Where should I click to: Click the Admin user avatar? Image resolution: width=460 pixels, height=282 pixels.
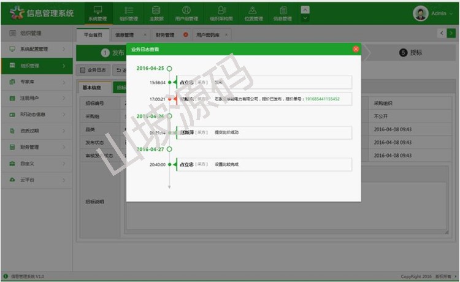[x=421, y=13]
